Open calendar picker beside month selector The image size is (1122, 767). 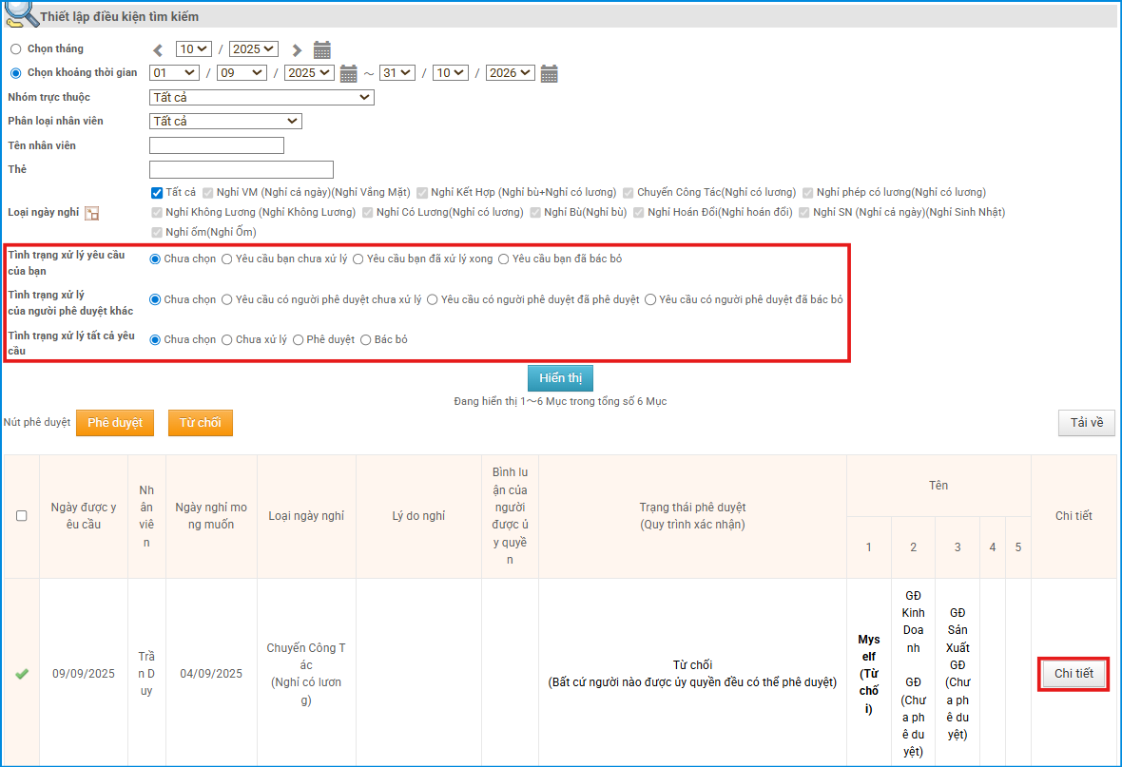[x=321, y=49]
